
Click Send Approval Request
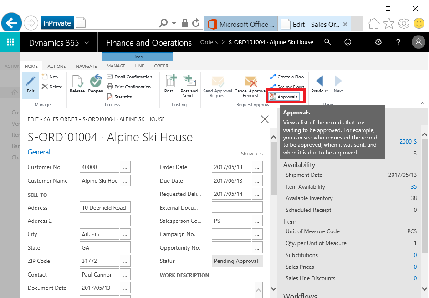pos(218,86)
